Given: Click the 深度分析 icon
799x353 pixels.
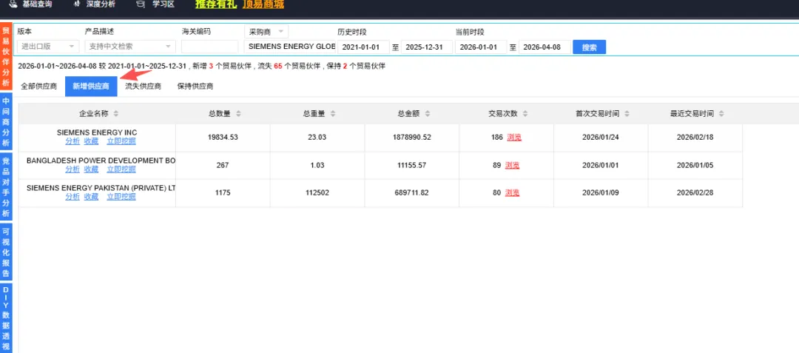Looking at the screenshot, I should (x=78, y=4).
